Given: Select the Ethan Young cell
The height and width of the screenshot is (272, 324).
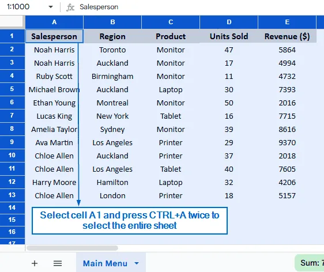Looking at the screenshot, I should point(54,103).
